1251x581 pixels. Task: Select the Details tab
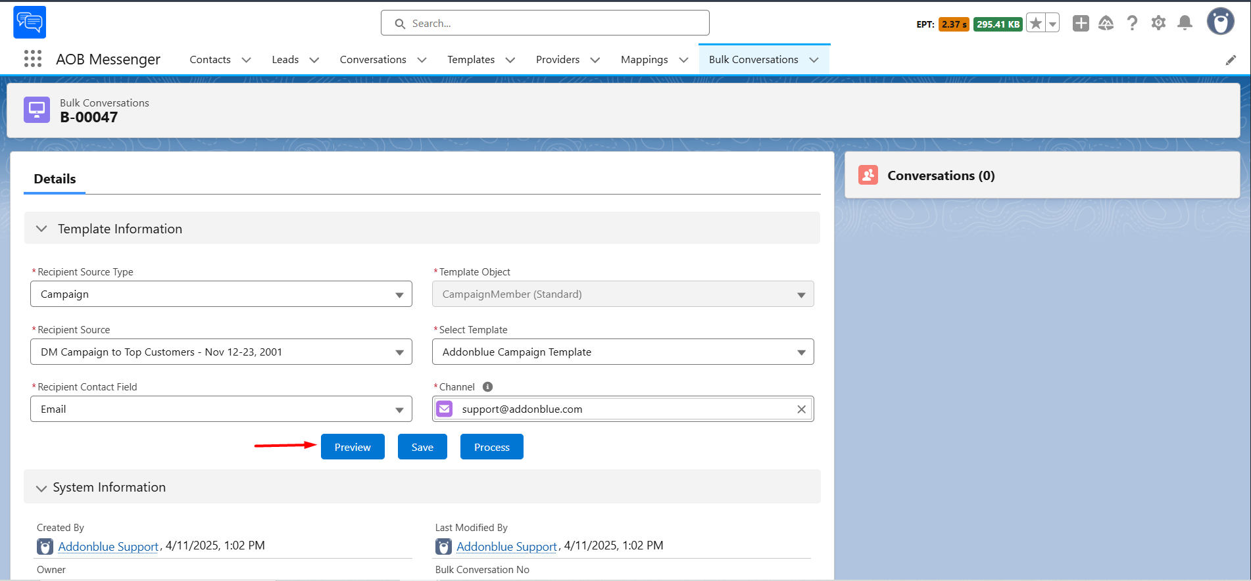55,179
